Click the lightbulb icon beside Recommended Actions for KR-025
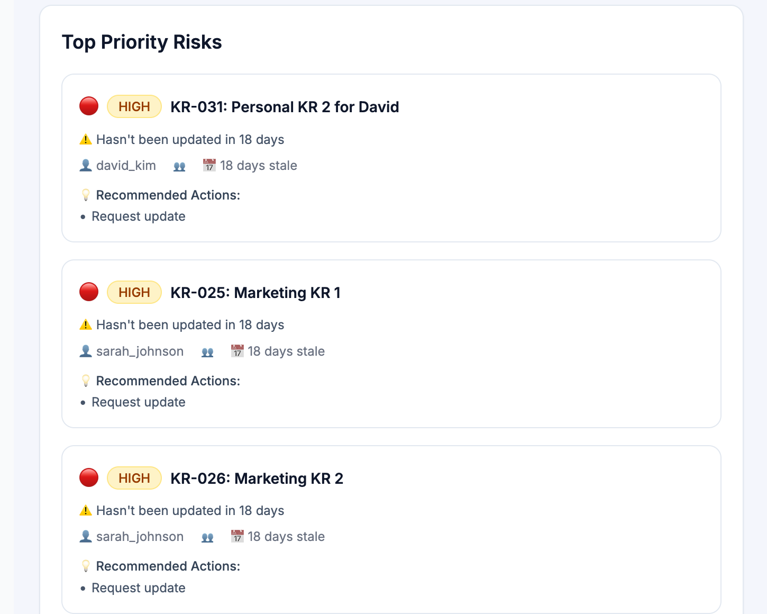This screenshot has width=767, height=614. click(x=86, y=380)
